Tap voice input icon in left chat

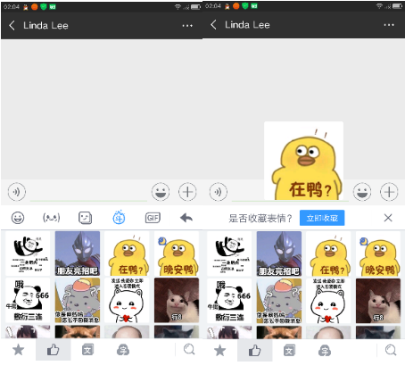click(x=17, y=192)
